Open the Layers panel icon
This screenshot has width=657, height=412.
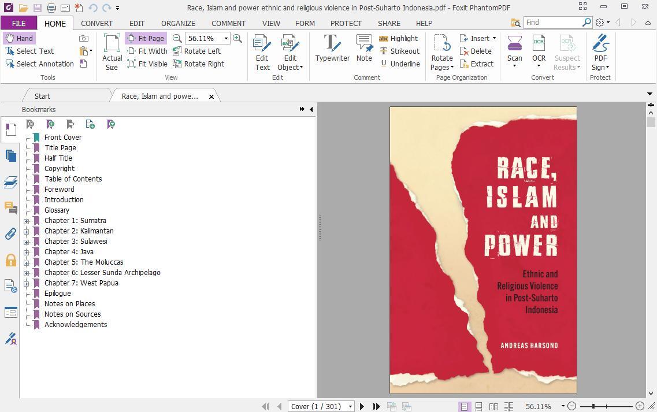click(11, 182)
